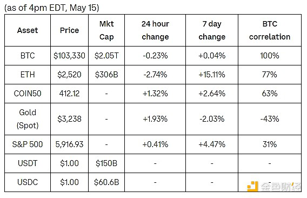Viewport: 307px width, 198px height.
Task: Select the BTC asset cell
Action: [x=28, y=56]
